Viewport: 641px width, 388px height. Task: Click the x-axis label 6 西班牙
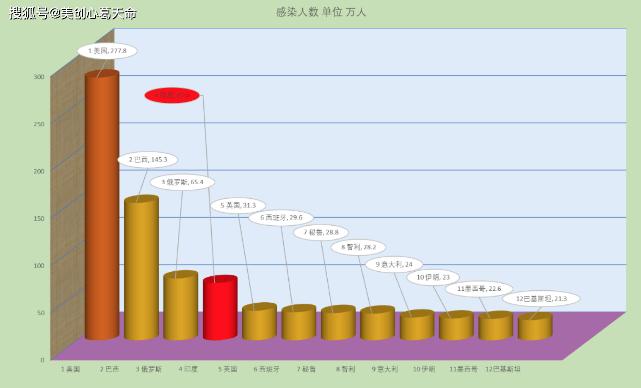(267, 369)
